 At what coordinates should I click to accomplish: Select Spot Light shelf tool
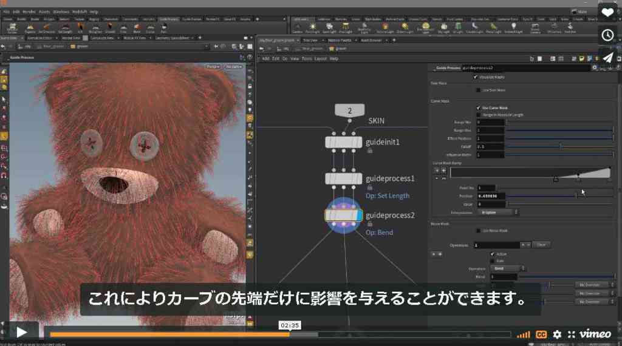point(329,28)
